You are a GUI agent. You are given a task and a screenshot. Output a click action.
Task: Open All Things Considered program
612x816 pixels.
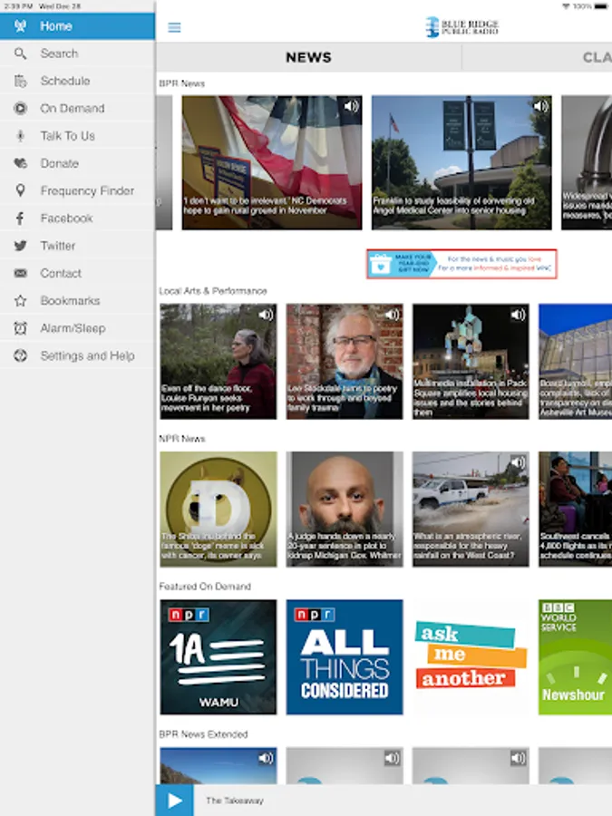[345, 656]
